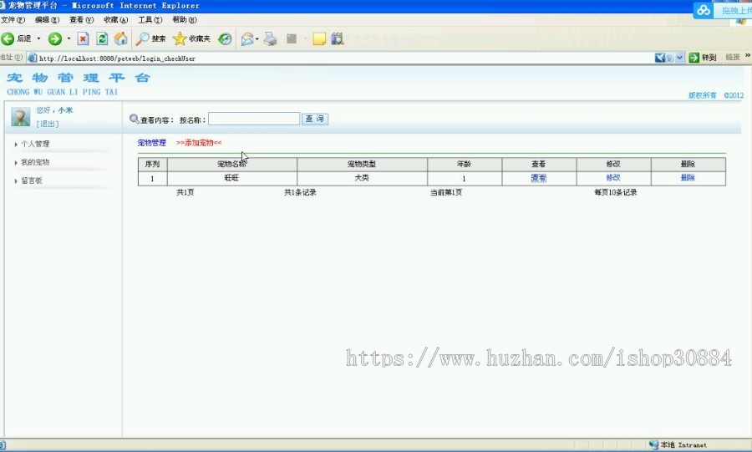Click the 年龄 column header
The width and height of the screenshot is (752, 452).
click(x=465, y=164)
